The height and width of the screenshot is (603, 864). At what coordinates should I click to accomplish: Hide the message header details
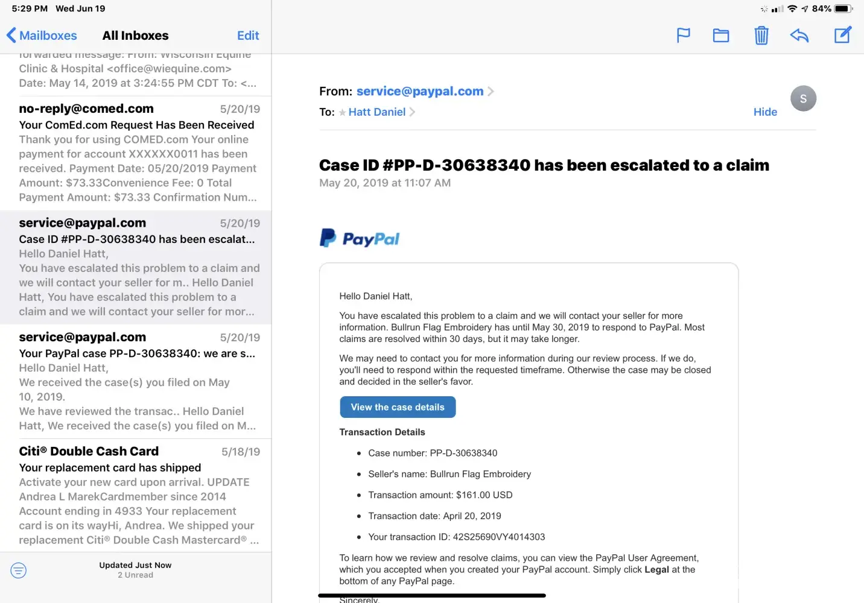[x=765, y=112]
